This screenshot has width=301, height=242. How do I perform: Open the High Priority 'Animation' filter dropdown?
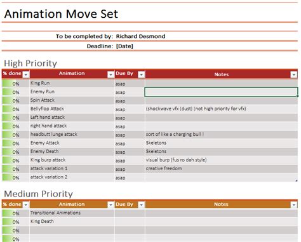pos(110,74)
